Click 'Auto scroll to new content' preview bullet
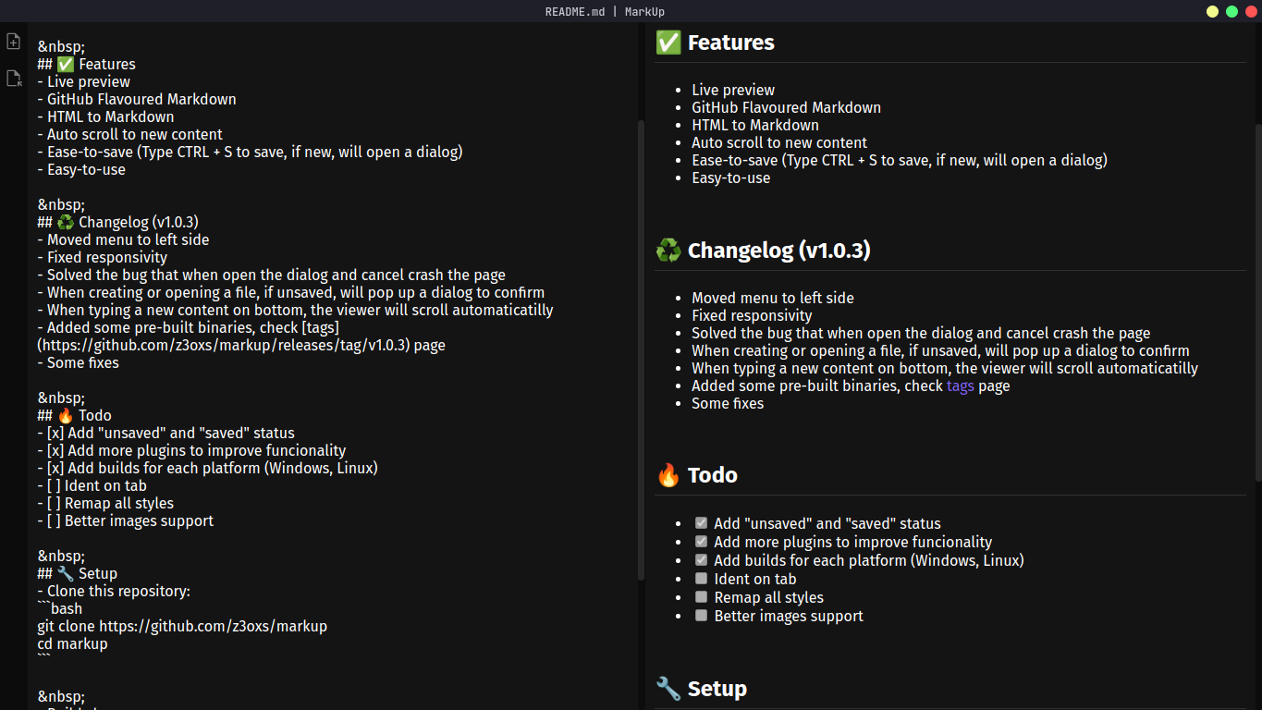 [779, 142]
